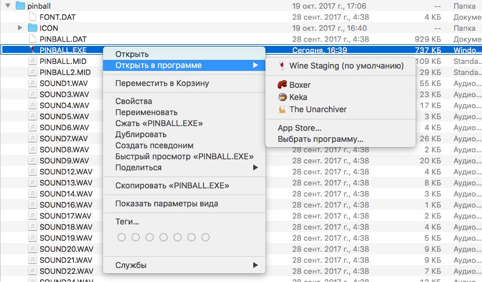
Task: Click the SOUND6.WAV audio file icon
Action: [32, 127]
